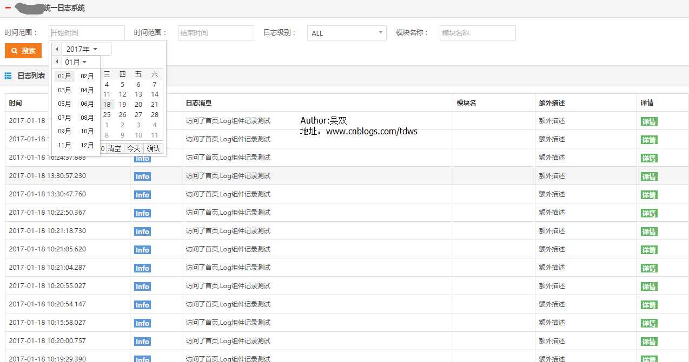The image size is (689, 362).
Task: Open 详情 for the 13:30:47.760 log row
Action: click(649, 195)
